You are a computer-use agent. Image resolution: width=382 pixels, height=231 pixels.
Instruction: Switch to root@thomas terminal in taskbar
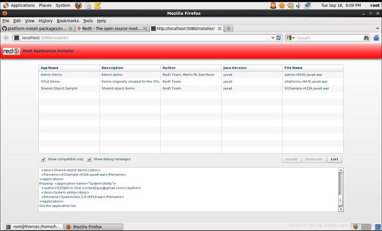tap(33, 227)
